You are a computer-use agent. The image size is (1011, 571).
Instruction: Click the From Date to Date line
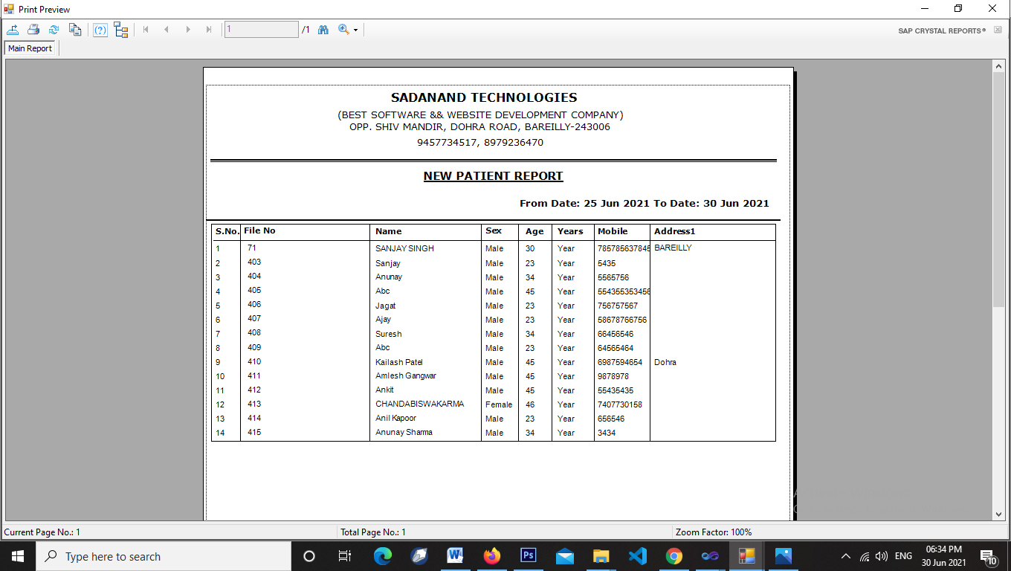645,203
